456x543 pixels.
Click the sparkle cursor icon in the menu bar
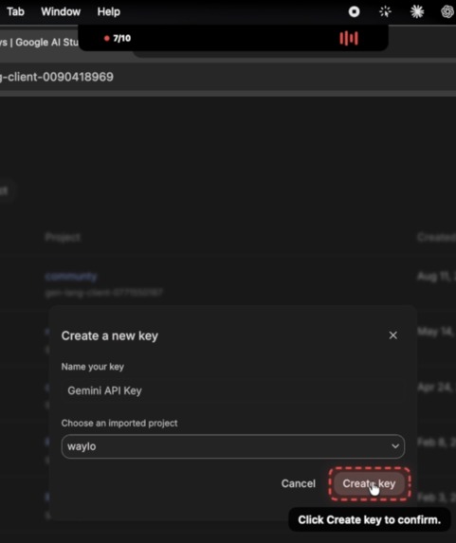pos(385,11)
